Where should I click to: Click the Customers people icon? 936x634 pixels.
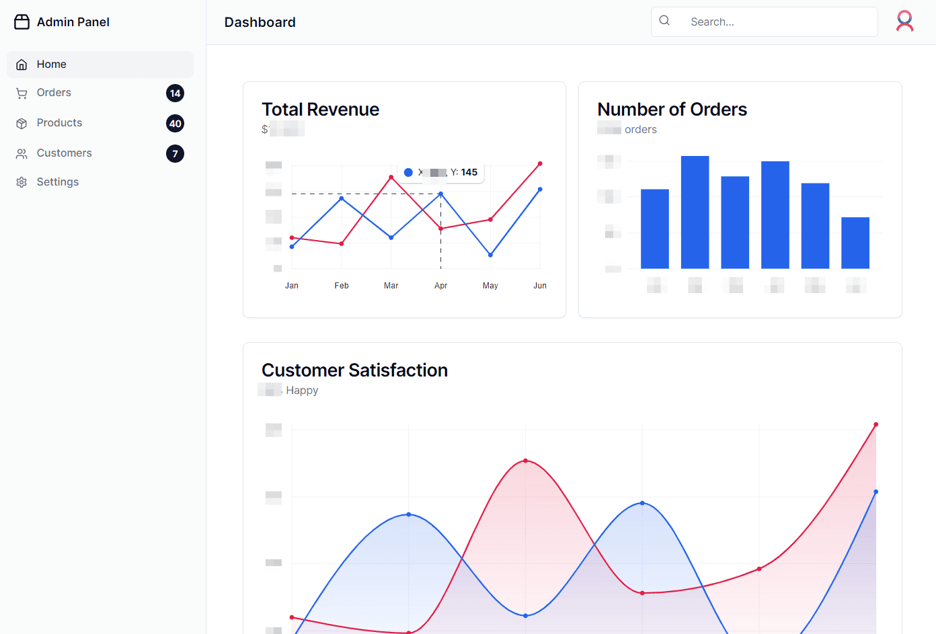22,154
